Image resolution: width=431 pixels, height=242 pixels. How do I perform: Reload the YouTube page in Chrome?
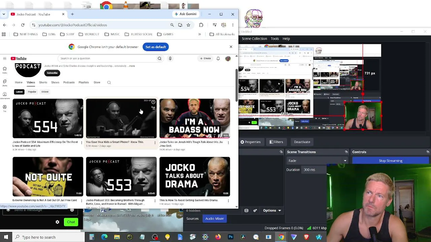click(23, 25)
